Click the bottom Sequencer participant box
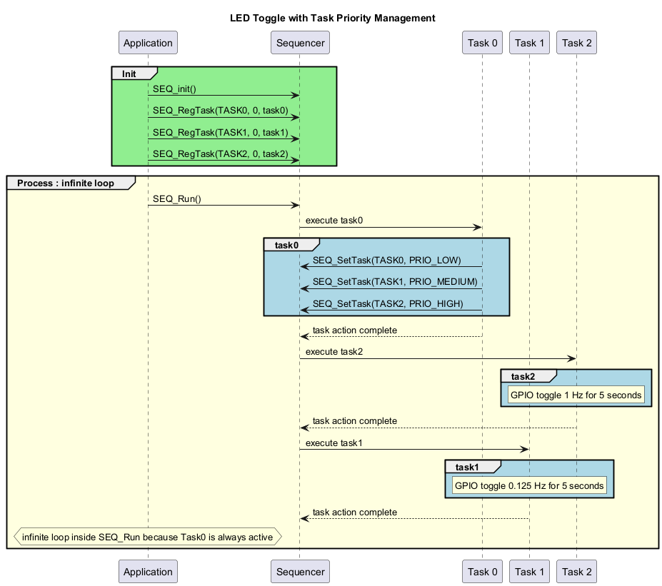Screen dimensions: 662x586 [300, 571]
